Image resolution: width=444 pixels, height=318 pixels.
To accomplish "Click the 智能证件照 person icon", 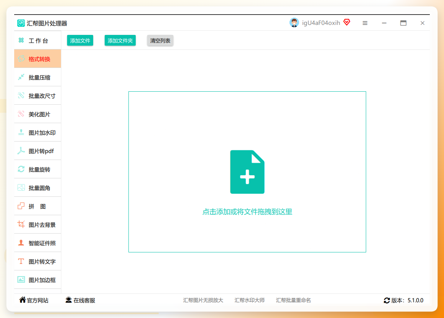I will point(21,243).
